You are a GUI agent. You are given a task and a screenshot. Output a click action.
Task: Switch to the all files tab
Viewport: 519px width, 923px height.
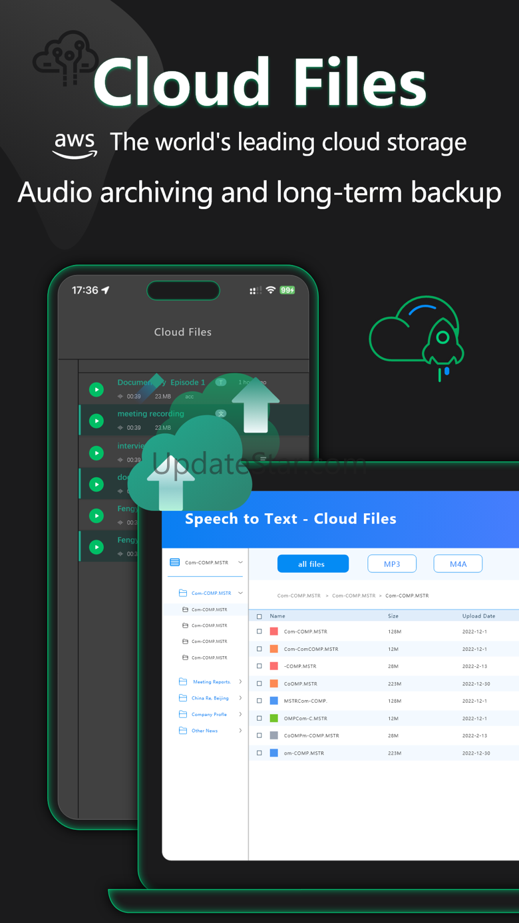(x=313, y=564)
